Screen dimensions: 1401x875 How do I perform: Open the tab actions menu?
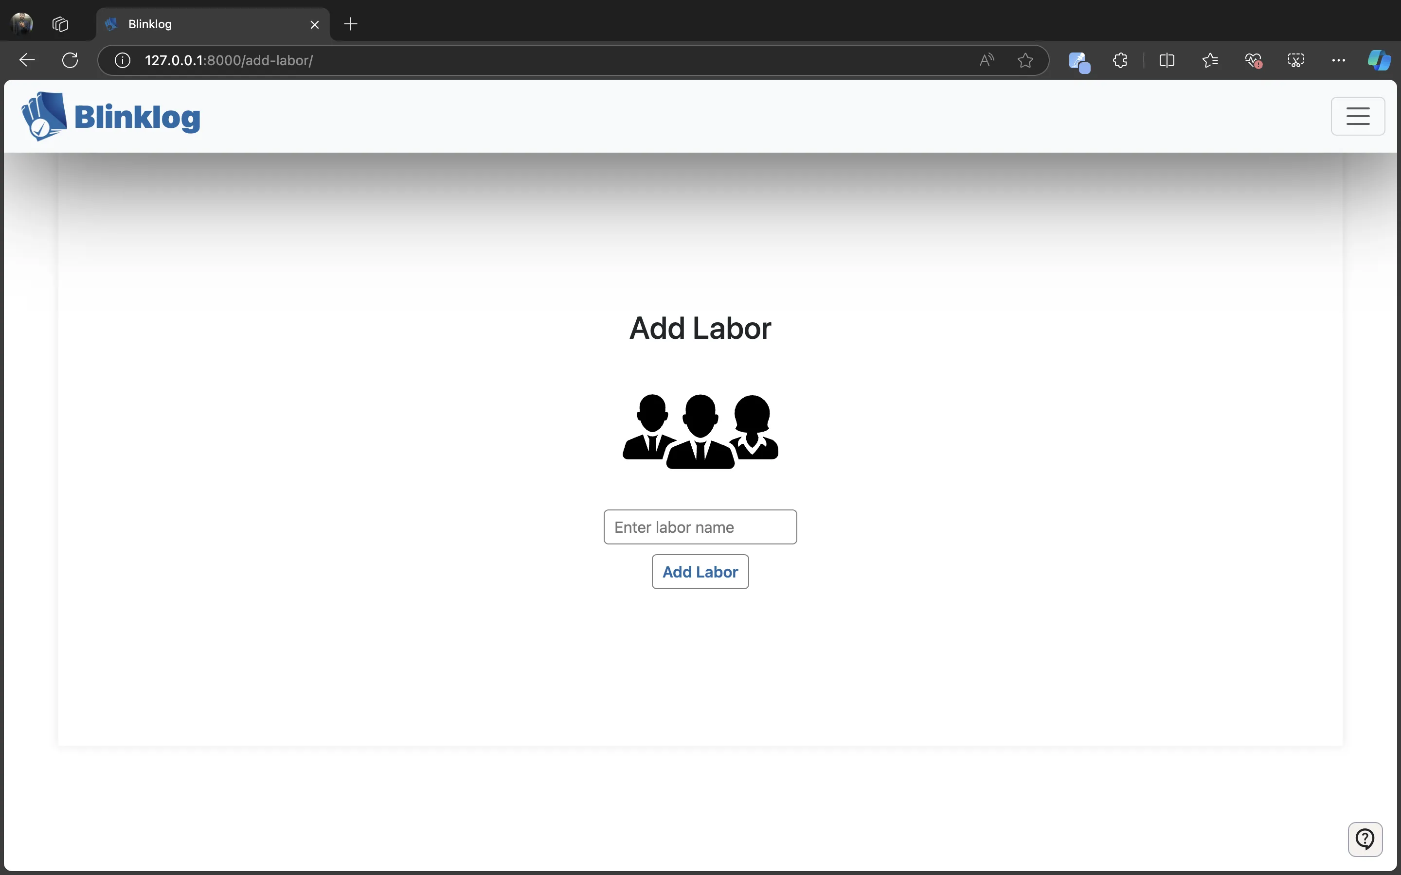coord(60,24)
